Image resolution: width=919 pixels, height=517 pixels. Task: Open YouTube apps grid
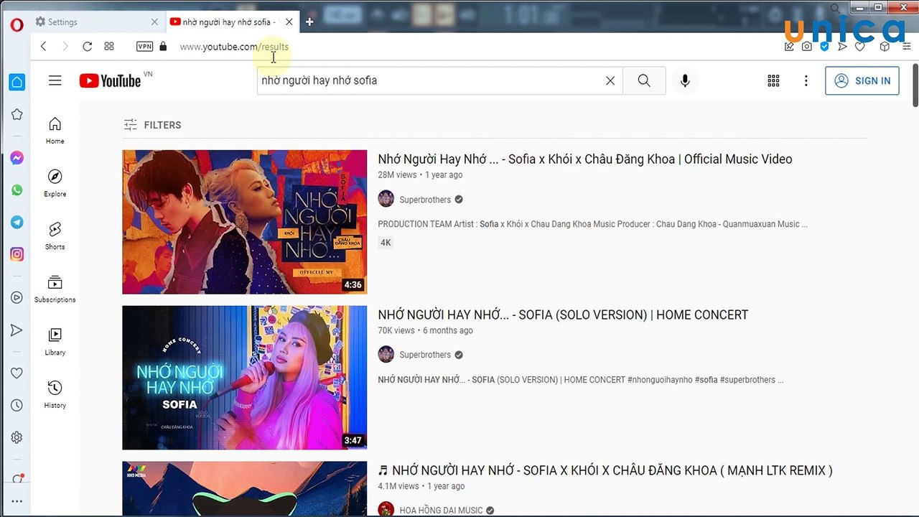click(773, 80)
